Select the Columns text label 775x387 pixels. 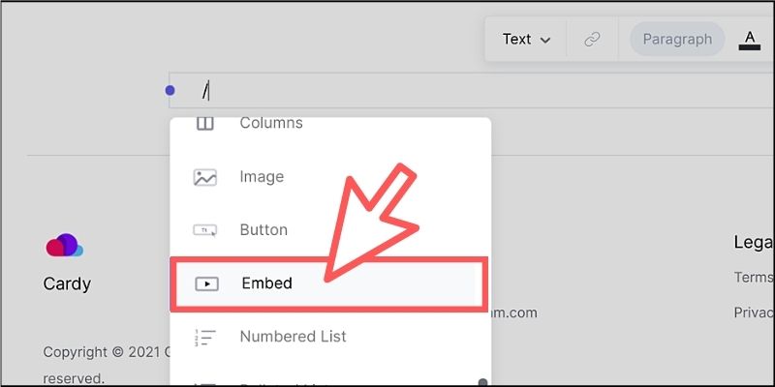coord(271,124)
